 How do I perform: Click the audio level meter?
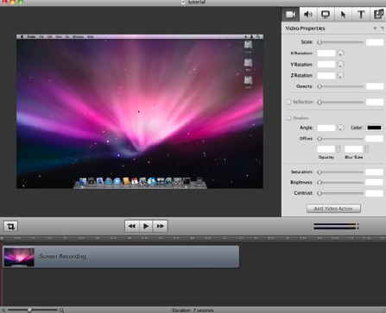pyautogui.click(x=336, y=226)
